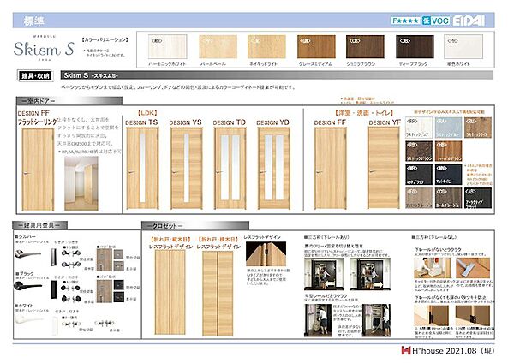Click the white lever handle image
This screenshot has width=514, height=363.
pos(29,319)
